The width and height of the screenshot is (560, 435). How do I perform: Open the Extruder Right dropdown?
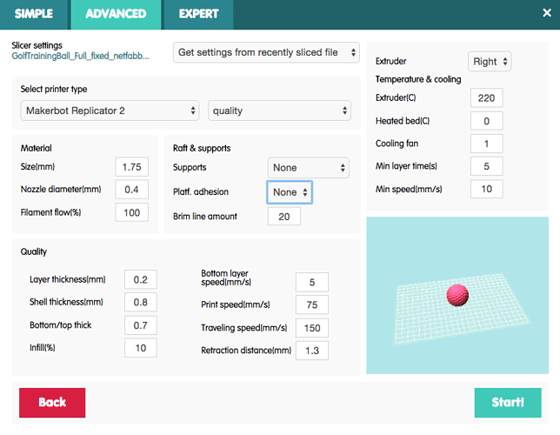tap(490, 62)
